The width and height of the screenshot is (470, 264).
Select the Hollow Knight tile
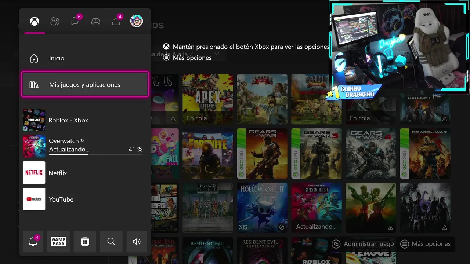(x=262, y=208)
